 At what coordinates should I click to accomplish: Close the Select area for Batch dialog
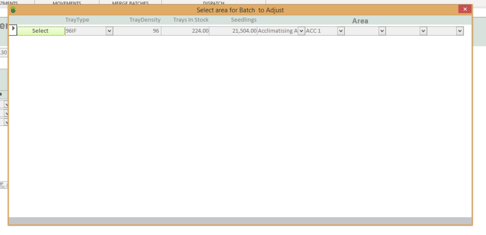[465, 9]
